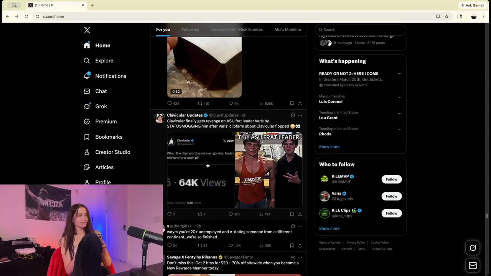Ask Grok about Clavicular Updates post

[x=293, y=115]
